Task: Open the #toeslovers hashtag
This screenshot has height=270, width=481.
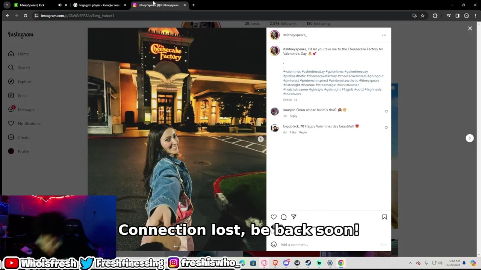Action: (292, 94)
